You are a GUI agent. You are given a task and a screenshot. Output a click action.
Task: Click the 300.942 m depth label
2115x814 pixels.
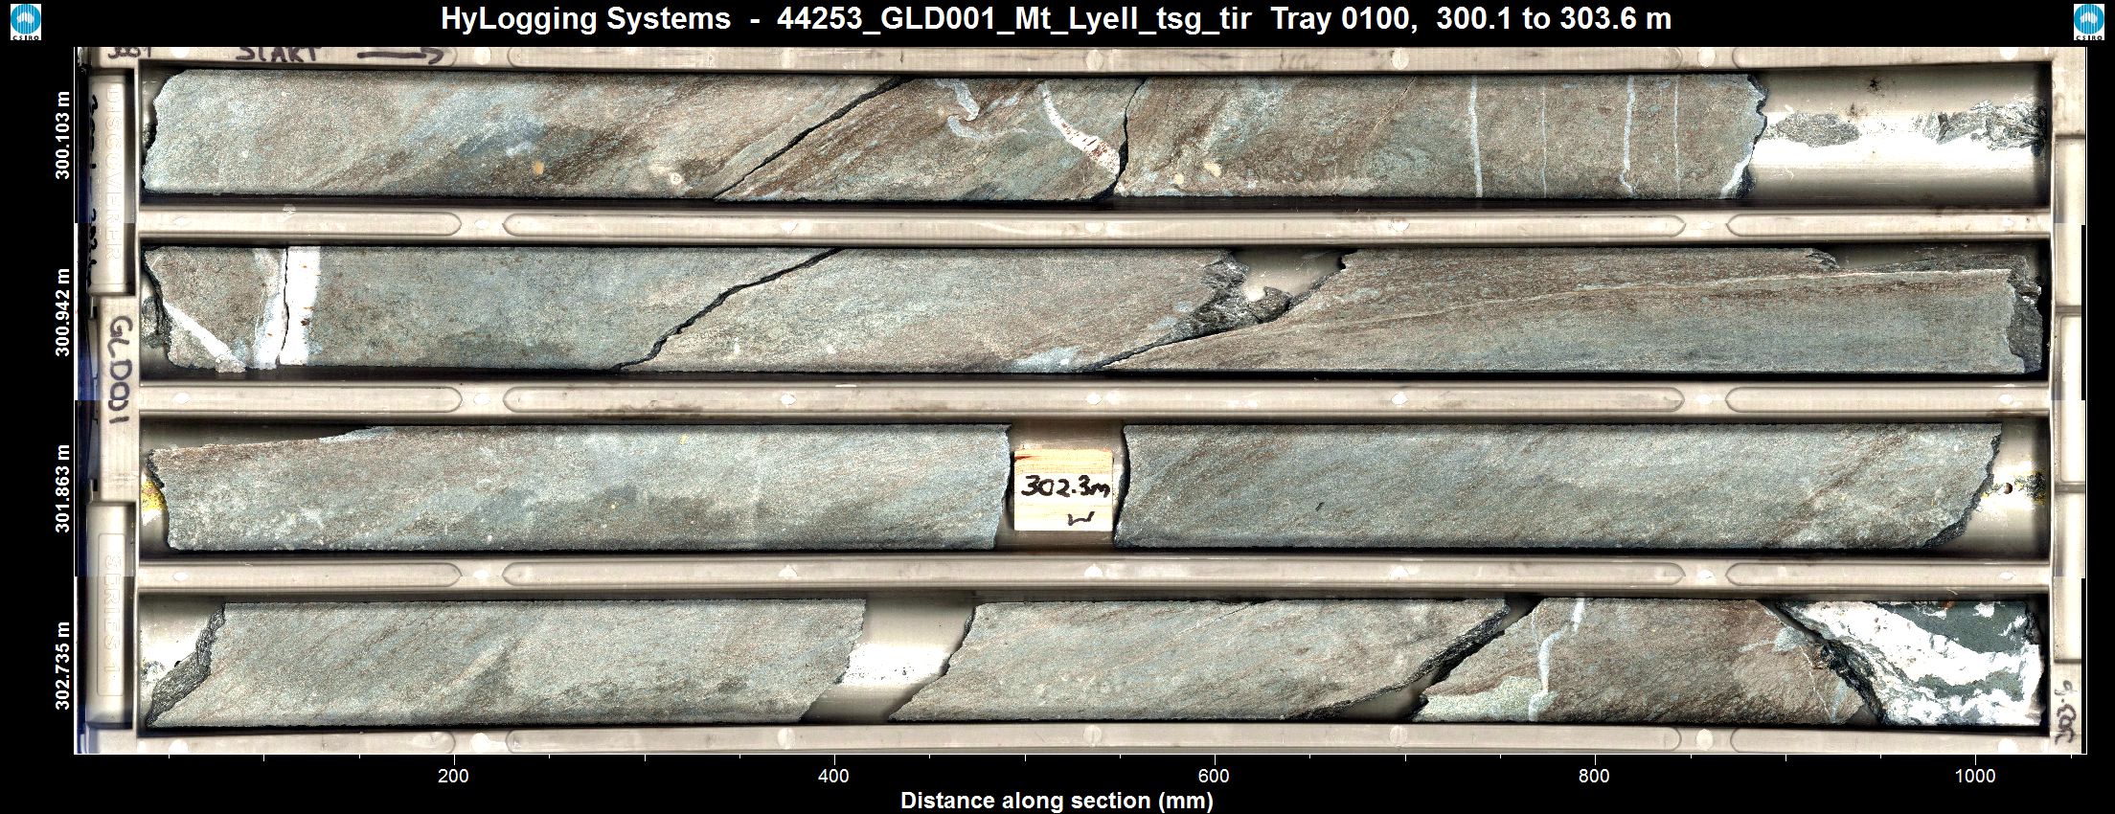point(63,312)
